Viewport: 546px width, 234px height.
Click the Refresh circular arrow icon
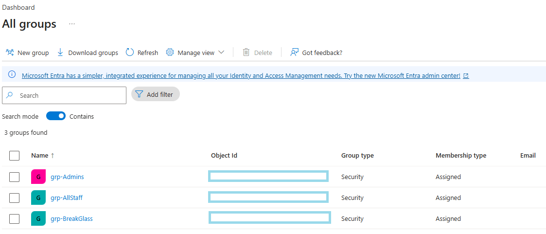pyautogui.click(x=130, y=52)
